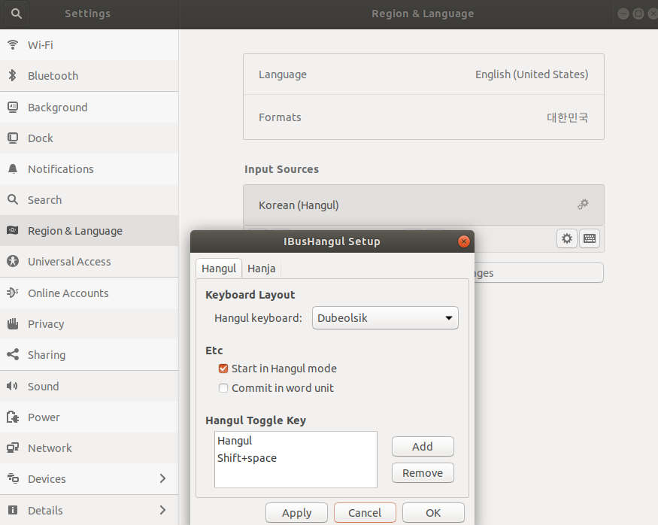
Task: Go to Sharing settings label
Action: [x=47, y=355]
